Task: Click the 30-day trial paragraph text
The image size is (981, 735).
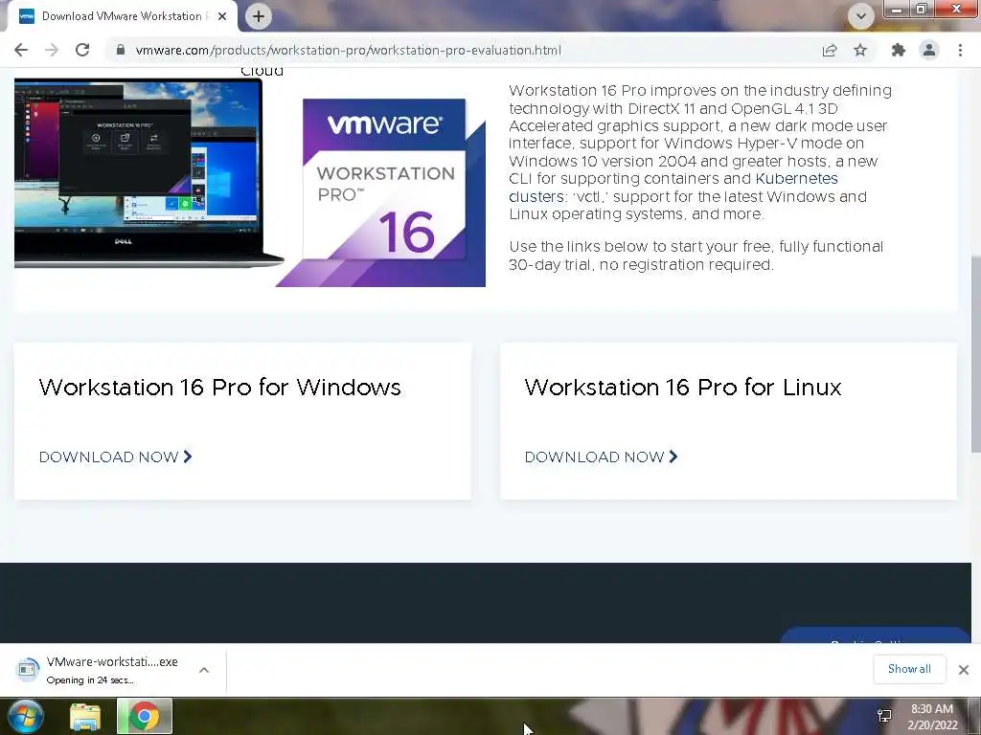Action: (696, 256)
